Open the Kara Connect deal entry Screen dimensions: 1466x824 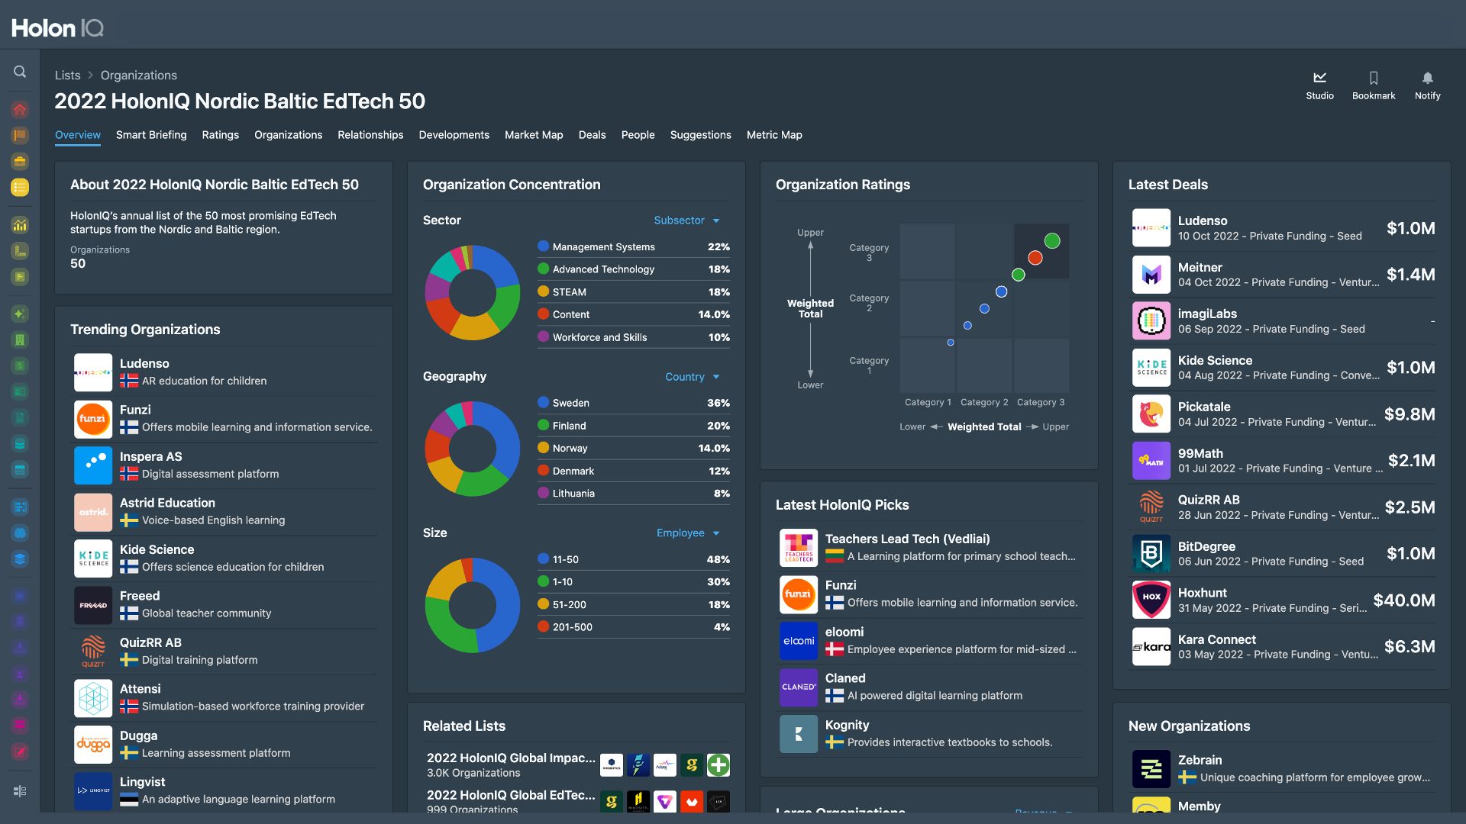1283,647
